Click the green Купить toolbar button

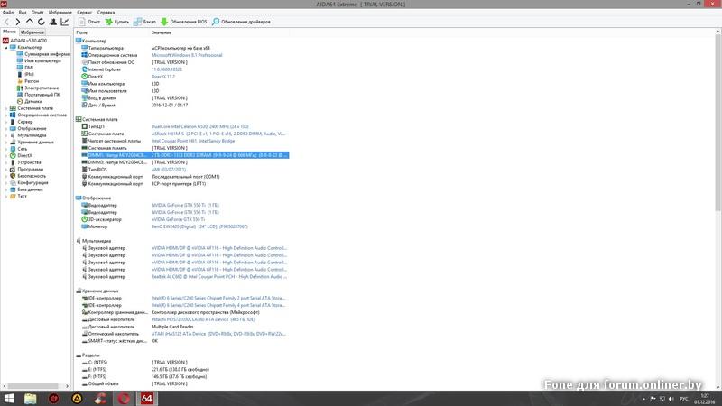pos(117,22)
